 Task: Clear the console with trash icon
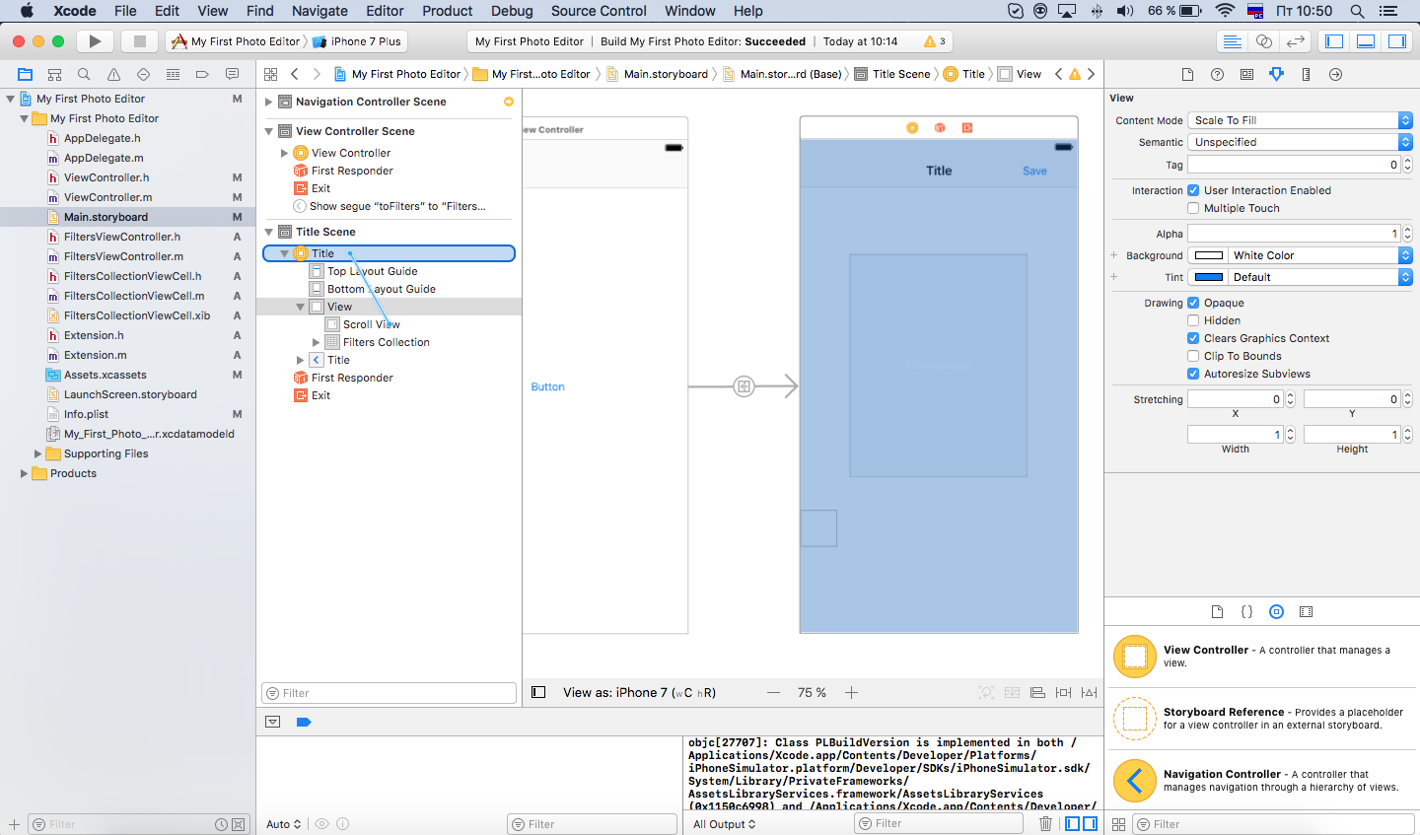[x=1045, y=824]
